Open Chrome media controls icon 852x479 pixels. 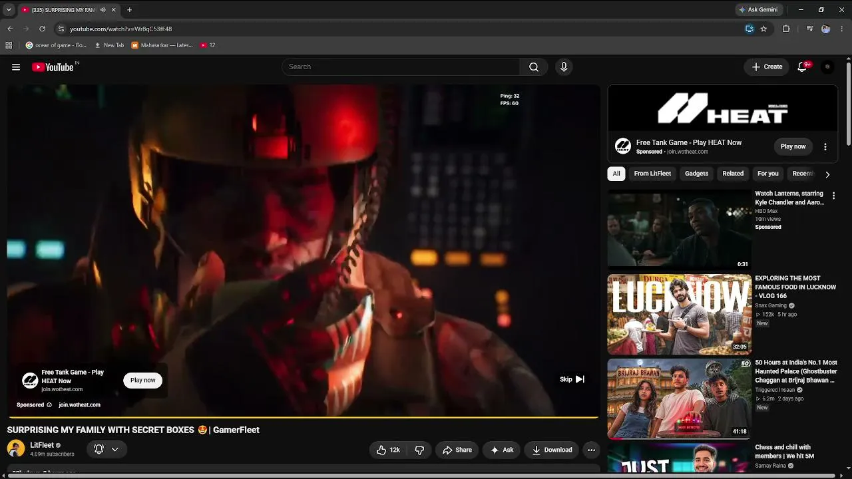point(809,29)
